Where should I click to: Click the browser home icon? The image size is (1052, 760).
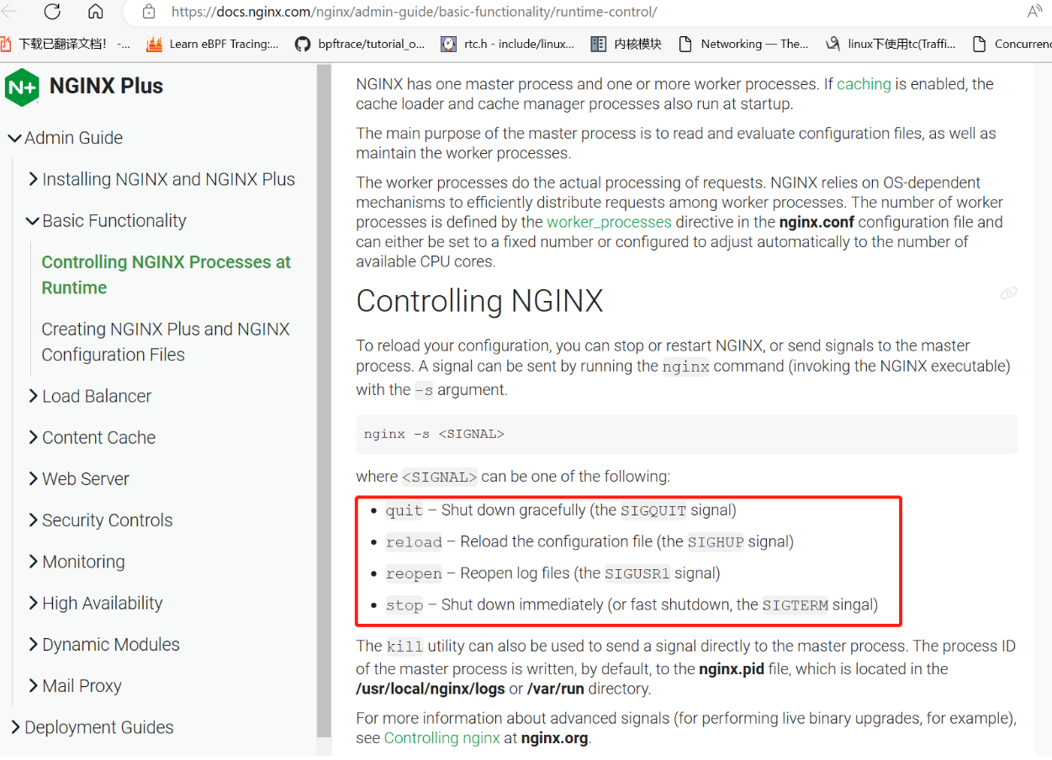96,12
